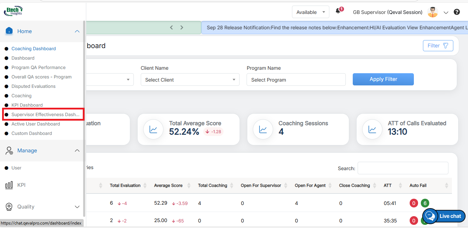
Task: Open Supervisor Effectiveness Dashboard menu item
Action: point(45,114)
